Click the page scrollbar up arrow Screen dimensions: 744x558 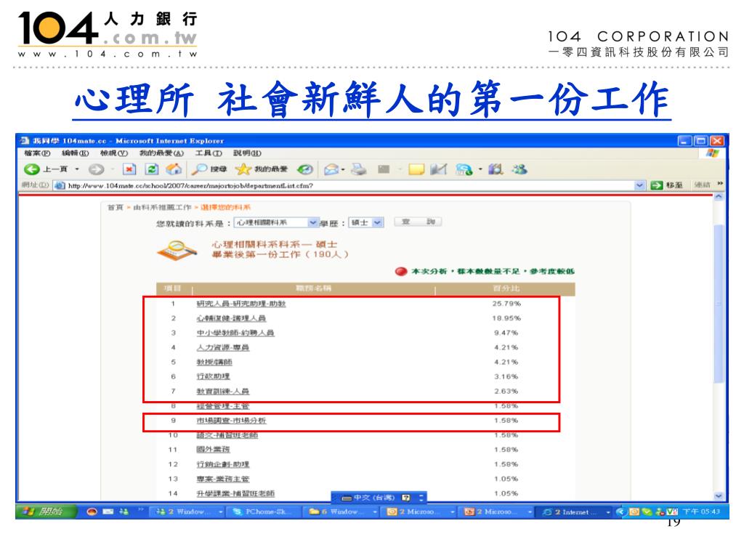point(719,196)
